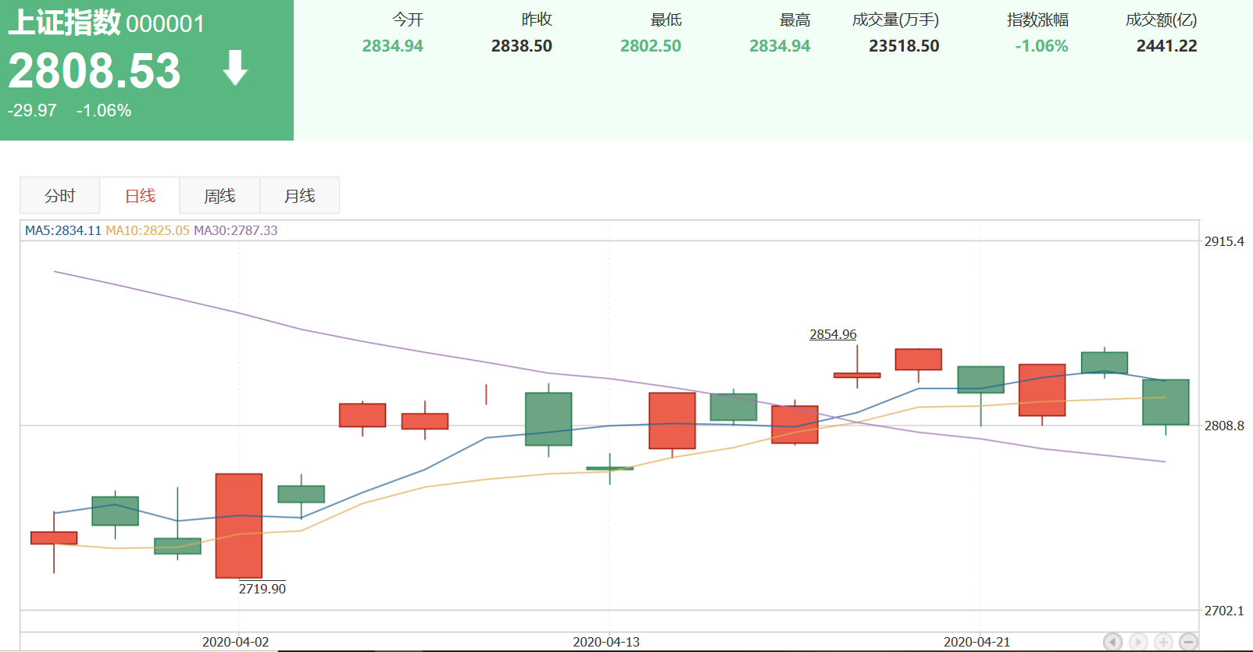Screen dimensions: 1253x652
Task: Select the 日线 tab
Action: [x=140, y=195]
